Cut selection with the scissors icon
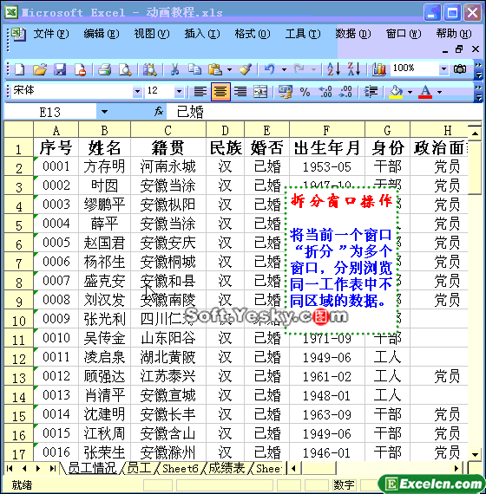Image resolution: width=486 pixels, height=494 pixels. [174, 69]
